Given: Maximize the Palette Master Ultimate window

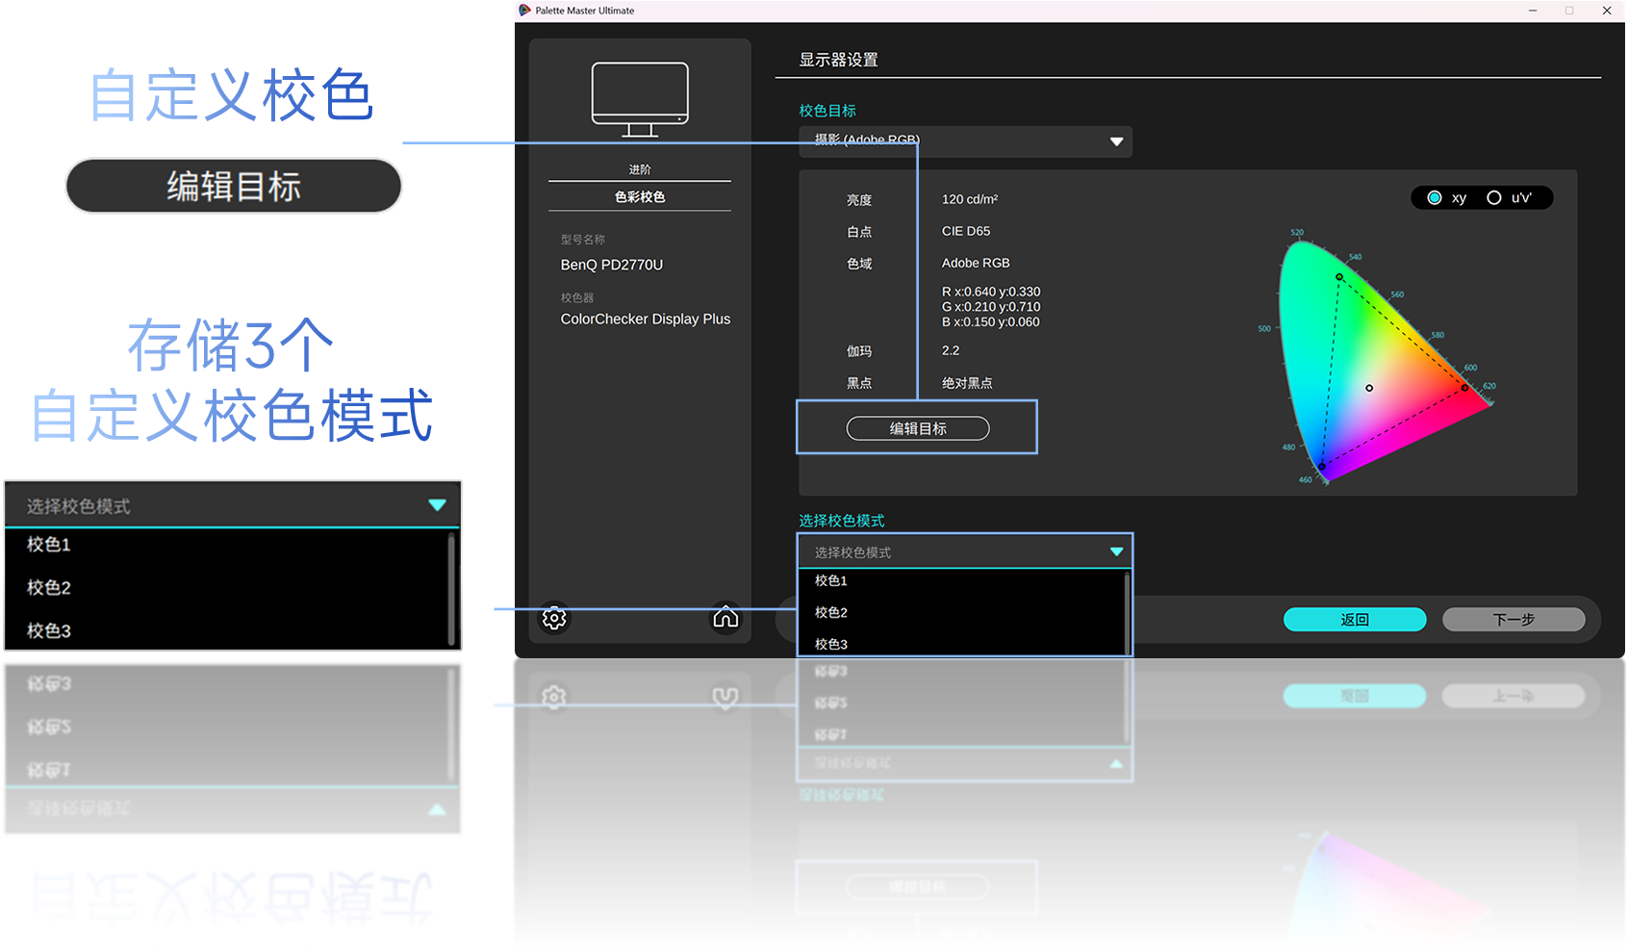Looking at the screenshot, I should point(1569,11).
